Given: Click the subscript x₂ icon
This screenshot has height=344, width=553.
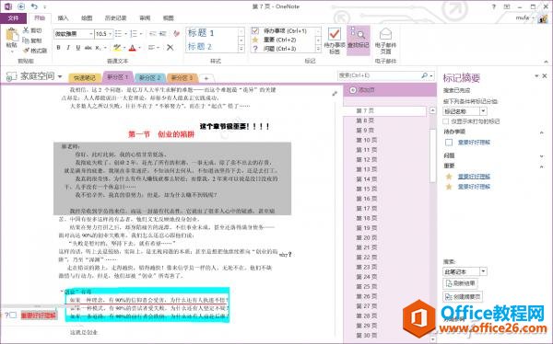Looking at the screenshot, I should 98,48.
